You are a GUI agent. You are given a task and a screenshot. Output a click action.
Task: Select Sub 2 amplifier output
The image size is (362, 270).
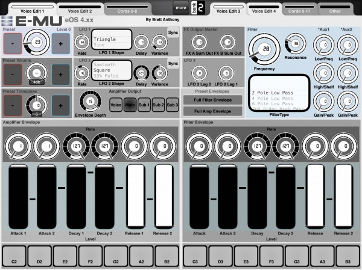tap(158, 105)
